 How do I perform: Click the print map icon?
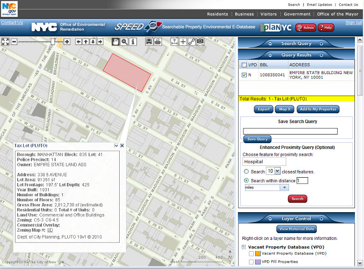coord(158,42)
